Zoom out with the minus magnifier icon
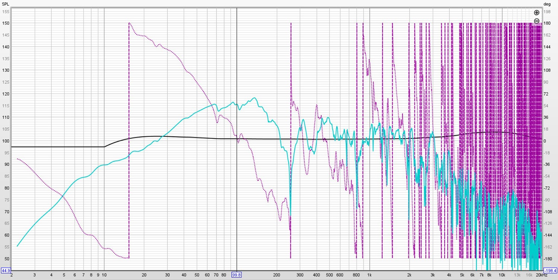The height and width of the screenshot is (280, 558). pos(536,21)
